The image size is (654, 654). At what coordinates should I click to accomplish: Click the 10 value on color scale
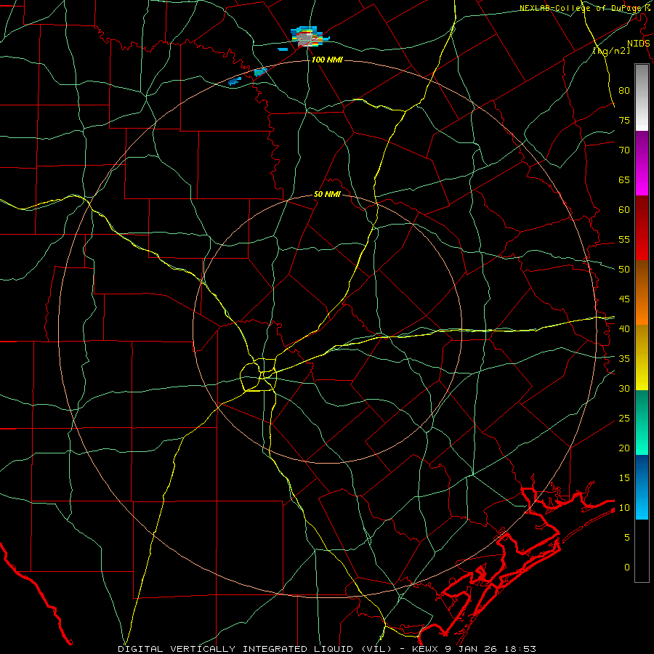point(624,508)
